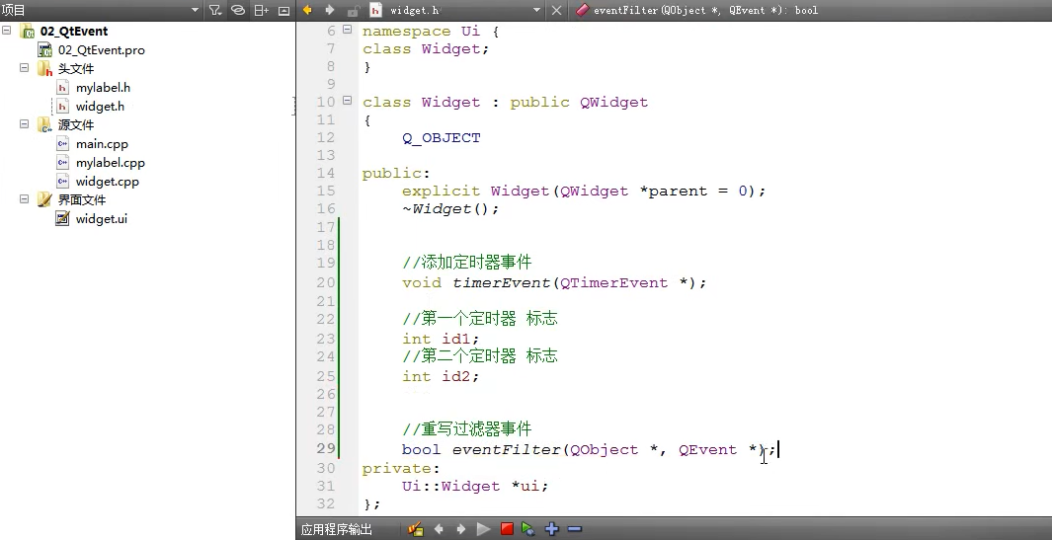
Task: Click line number 20 in the gutter
Action: [x=325, y=282]
